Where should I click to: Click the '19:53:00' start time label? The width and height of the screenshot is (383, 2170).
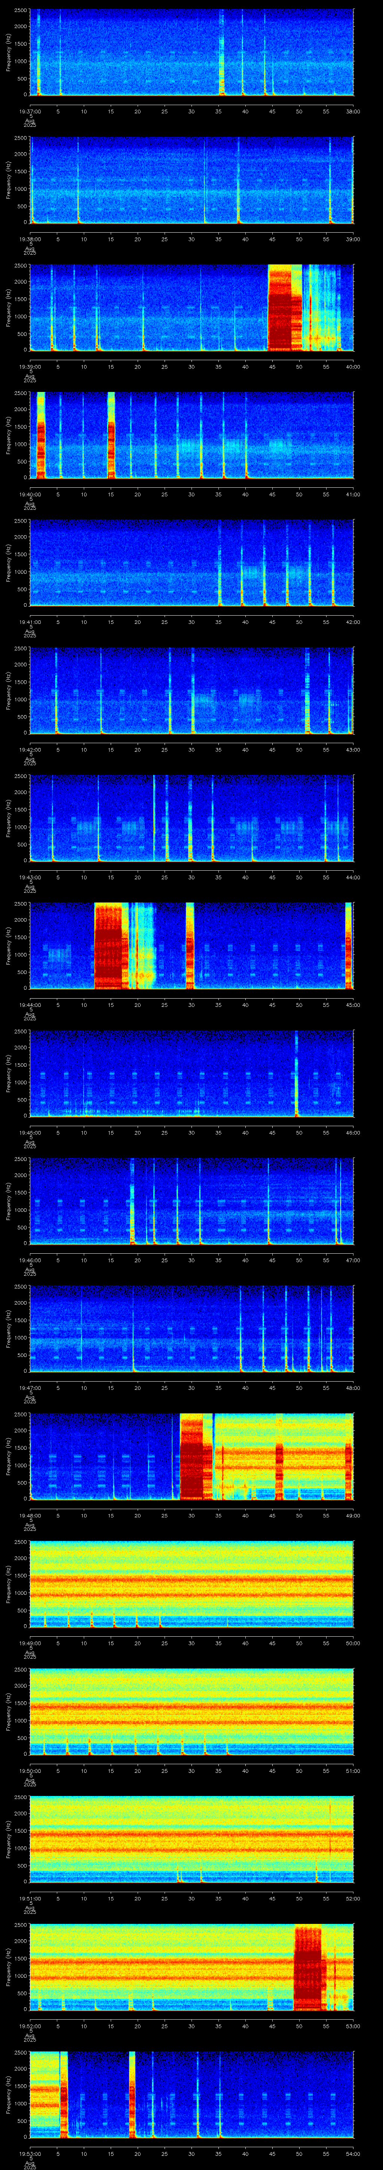[30, 2153]
